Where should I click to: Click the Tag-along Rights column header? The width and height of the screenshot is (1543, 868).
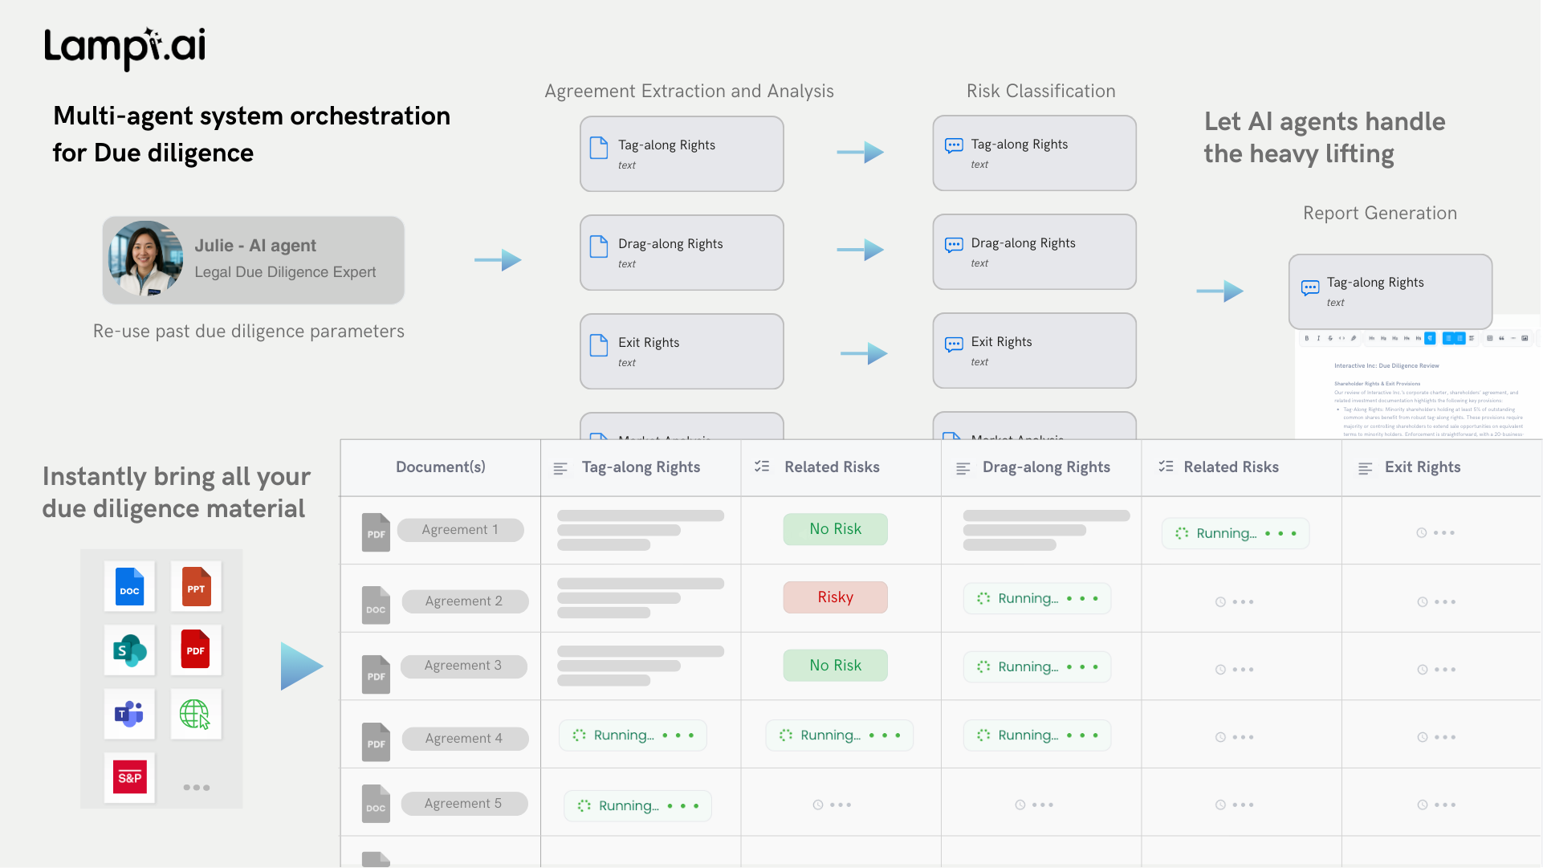pos(641,467)
